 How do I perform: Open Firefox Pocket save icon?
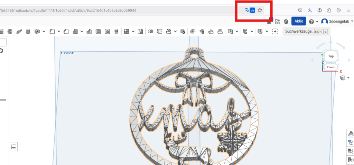point(300,10)
